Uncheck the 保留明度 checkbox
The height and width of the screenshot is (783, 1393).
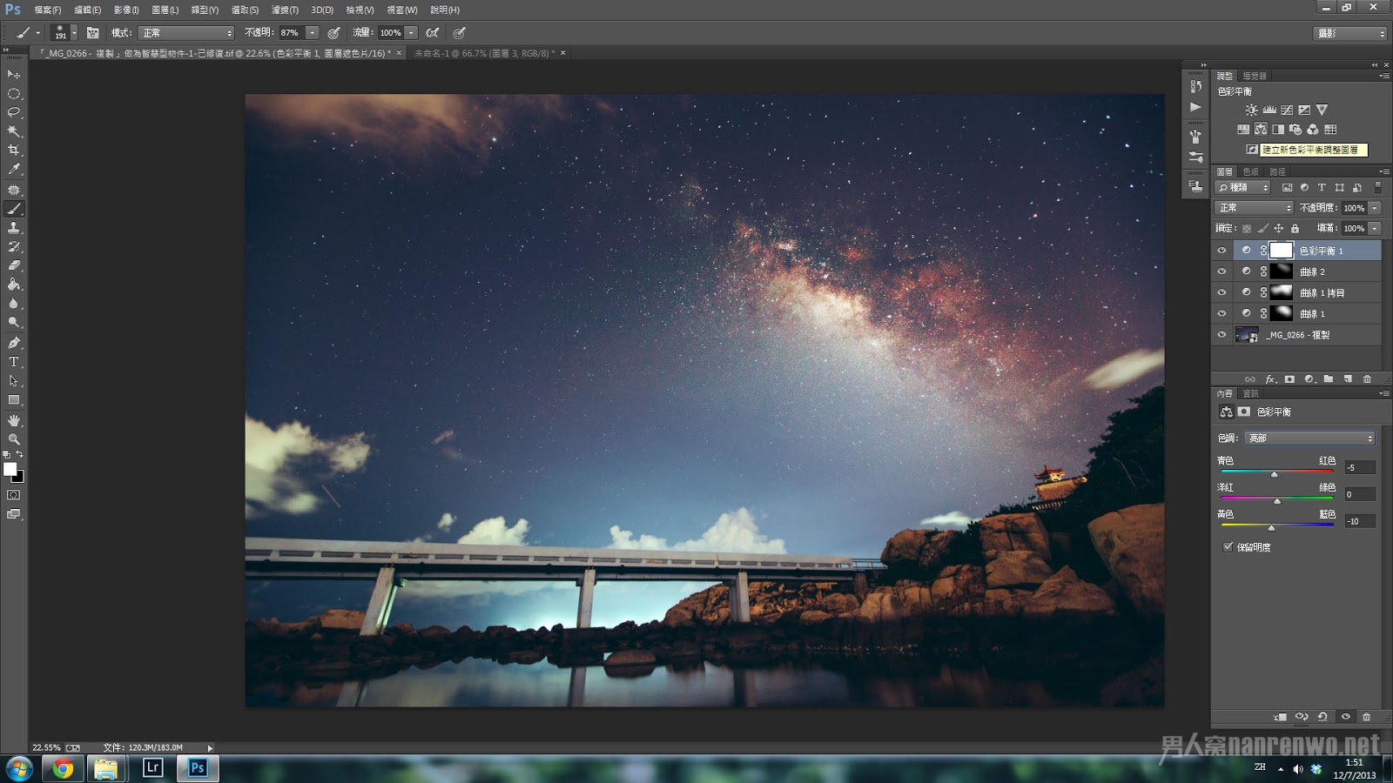1228,547
